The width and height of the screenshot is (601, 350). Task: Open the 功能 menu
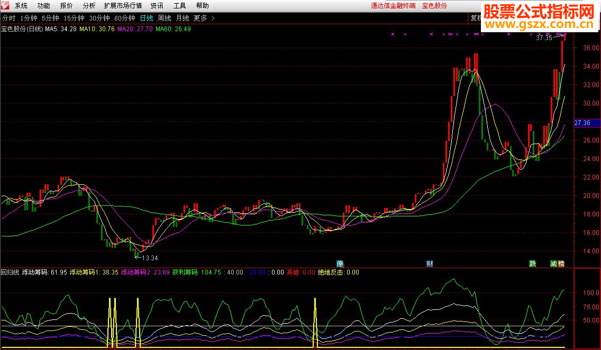click(44, 6)
